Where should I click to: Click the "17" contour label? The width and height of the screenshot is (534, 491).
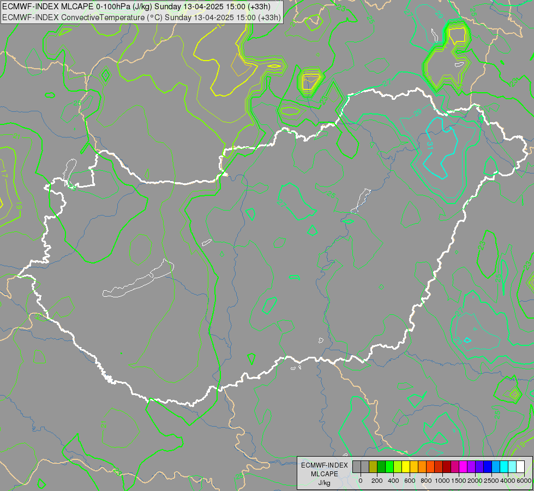pyautogui.click(x=4, y=173)
